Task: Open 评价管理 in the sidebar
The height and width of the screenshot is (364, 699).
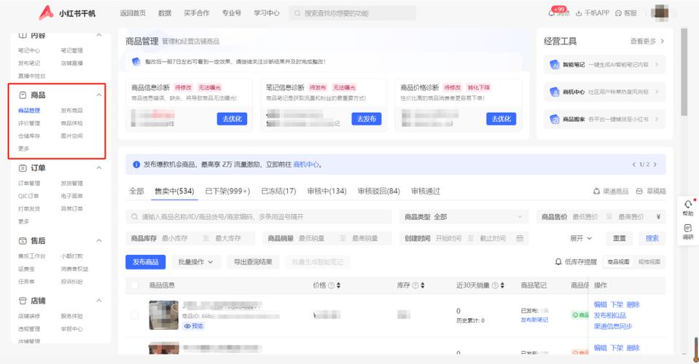Action: pyautogui.click(x=29, y=123)
